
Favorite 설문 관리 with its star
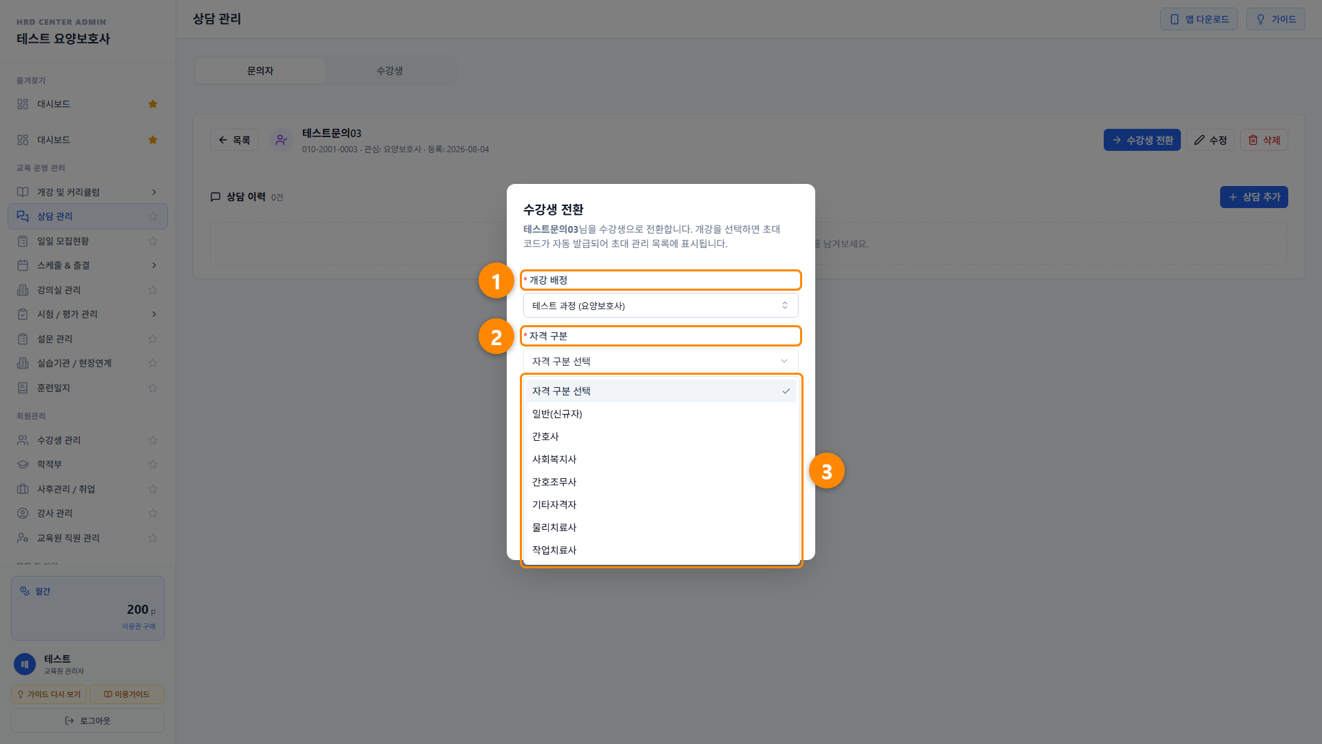153,339
